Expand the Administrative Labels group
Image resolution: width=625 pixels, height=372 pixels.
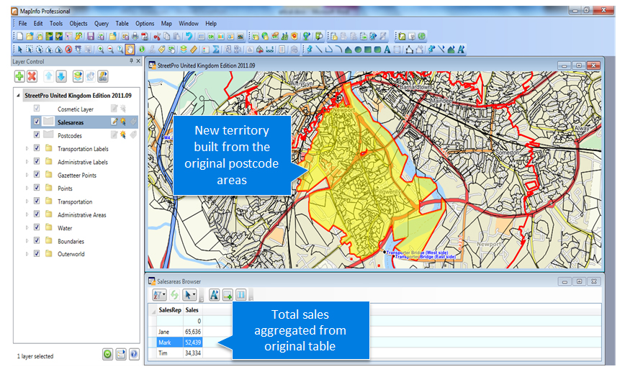click(27, 162)
